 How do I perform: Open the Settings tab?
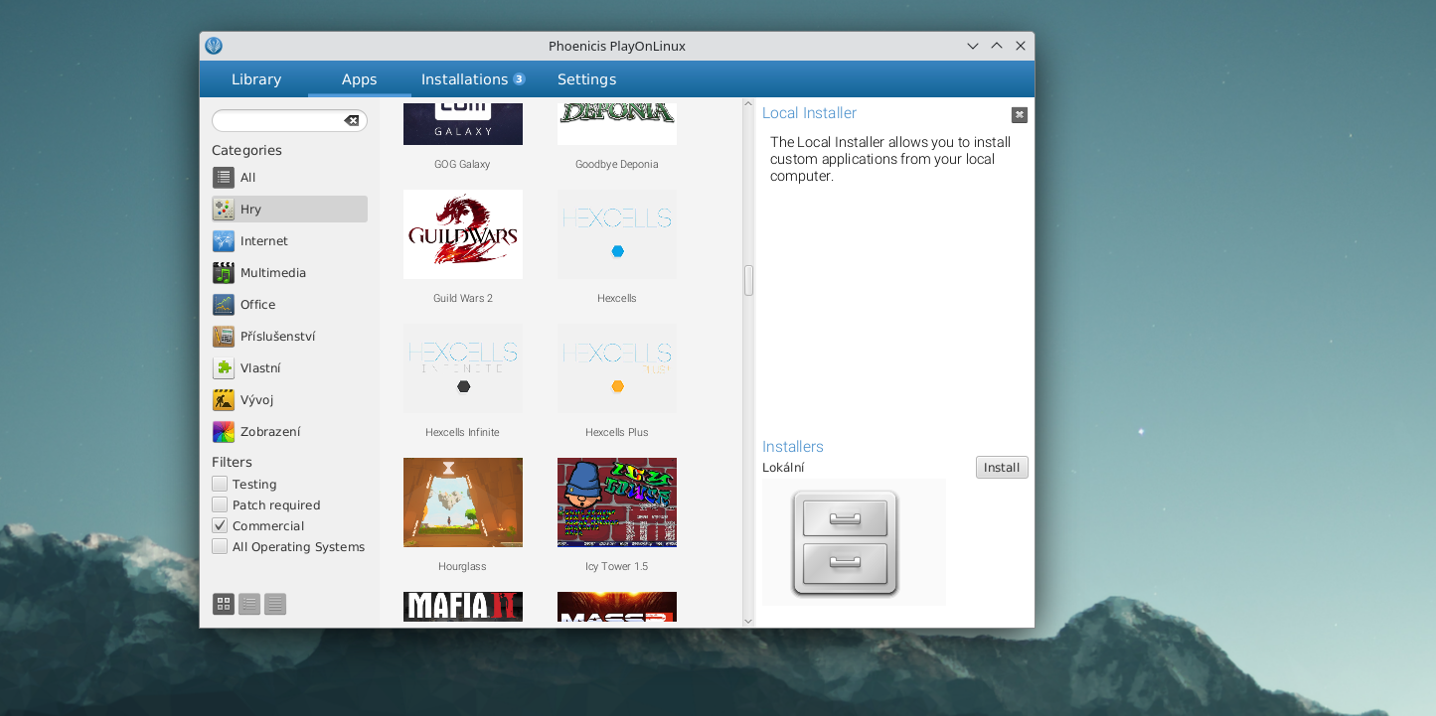tap(586, 79)
